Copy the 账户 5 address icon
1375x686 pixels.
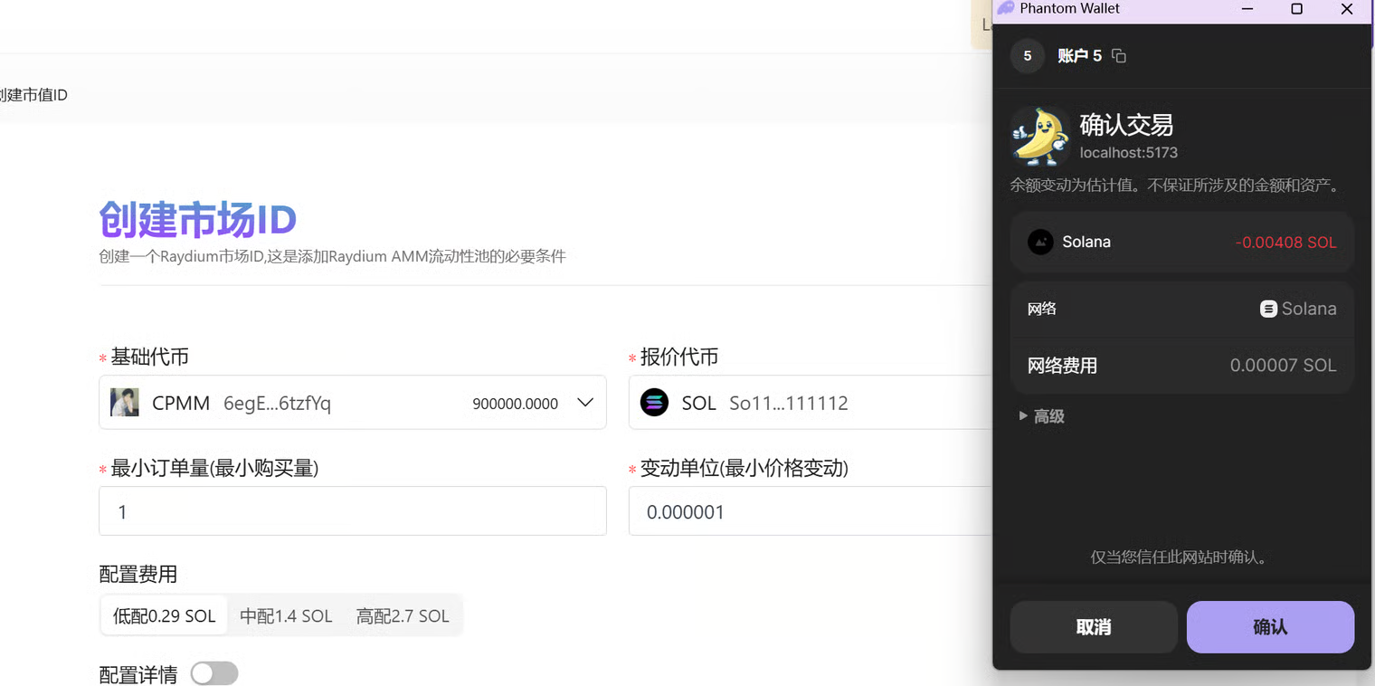(x=1119, y=56)
